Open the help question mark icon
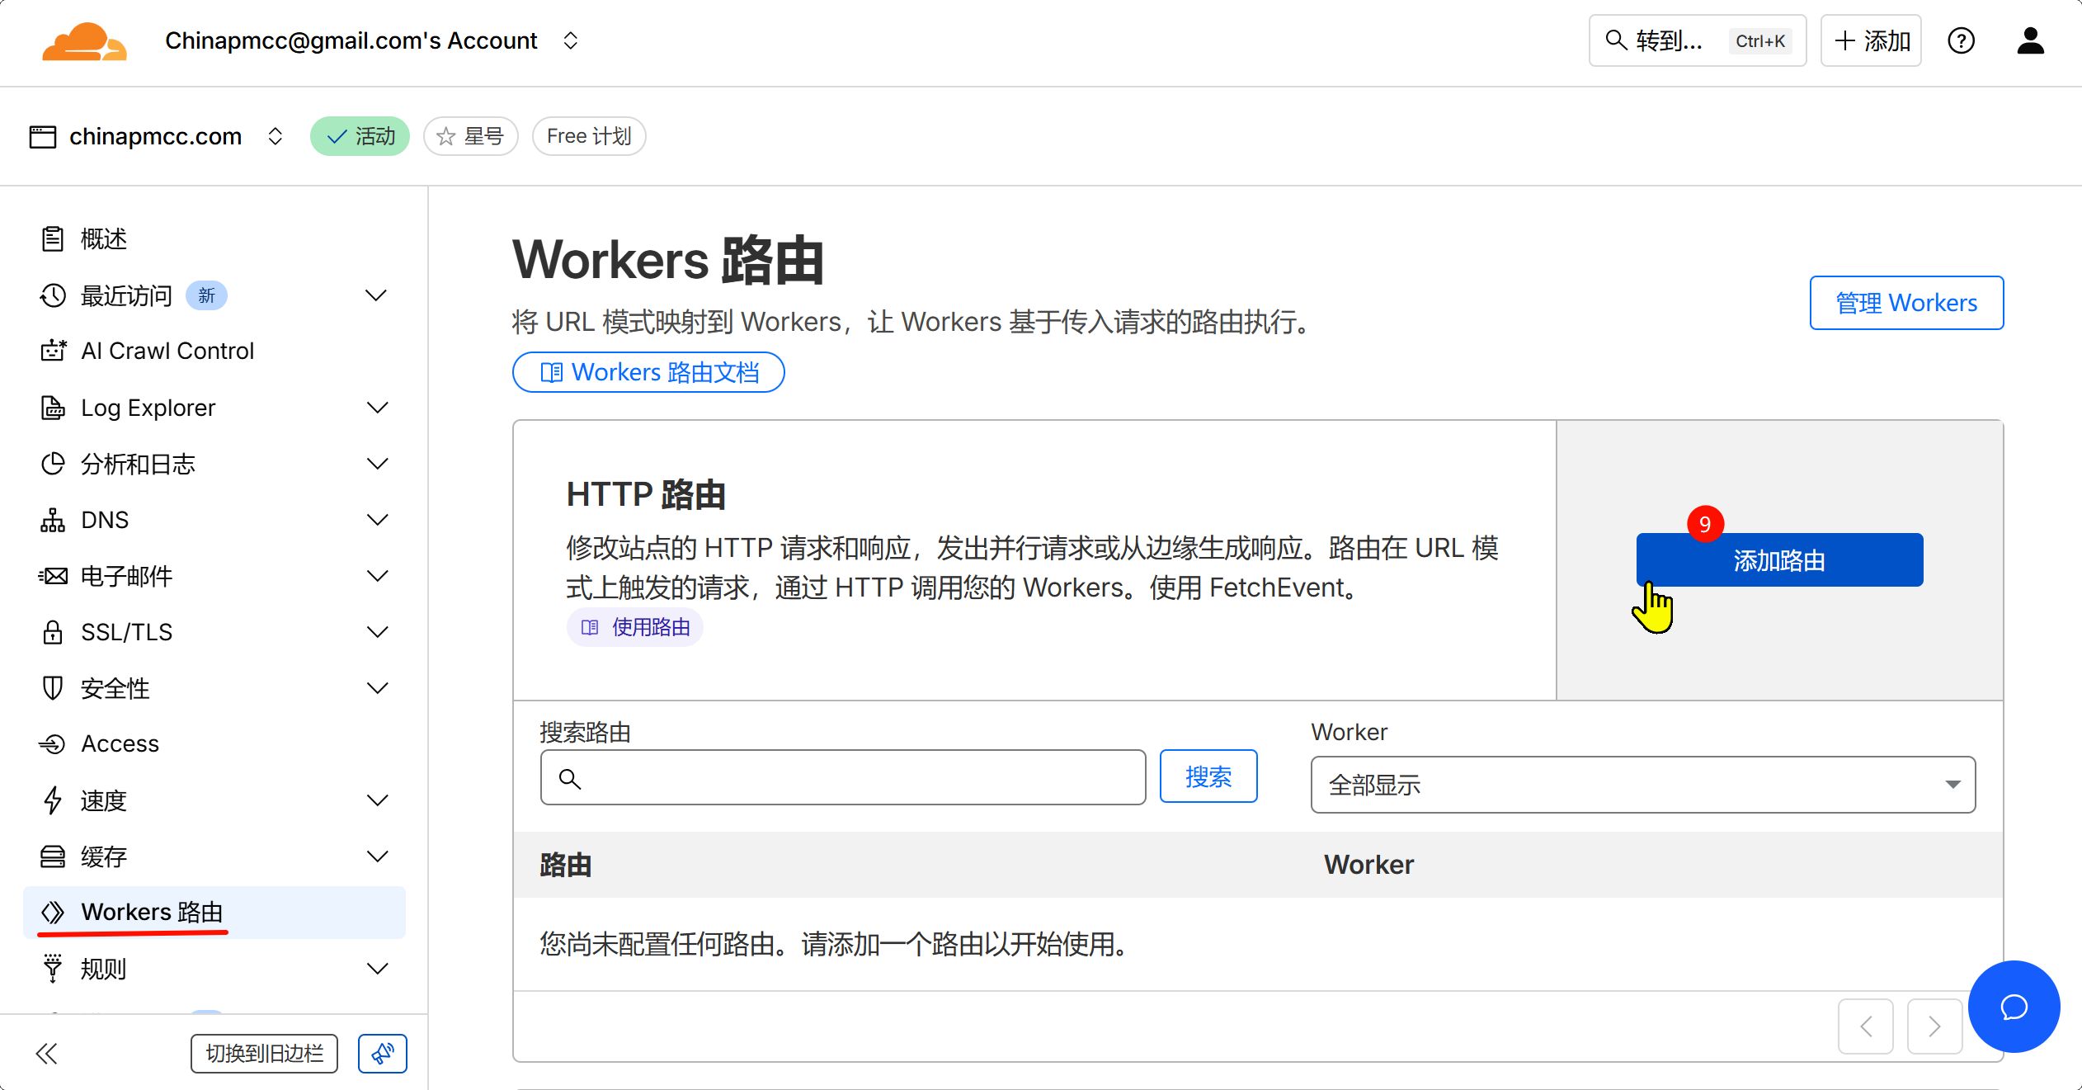Screen dimensions: 2082x1090 (x=1961, y=40)
